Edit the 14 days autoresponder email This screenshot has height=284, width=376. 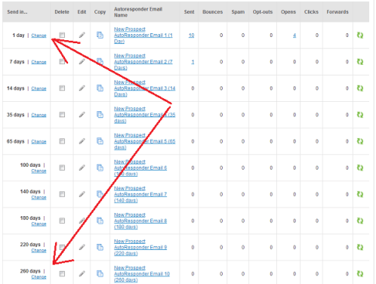pos(82,88)
